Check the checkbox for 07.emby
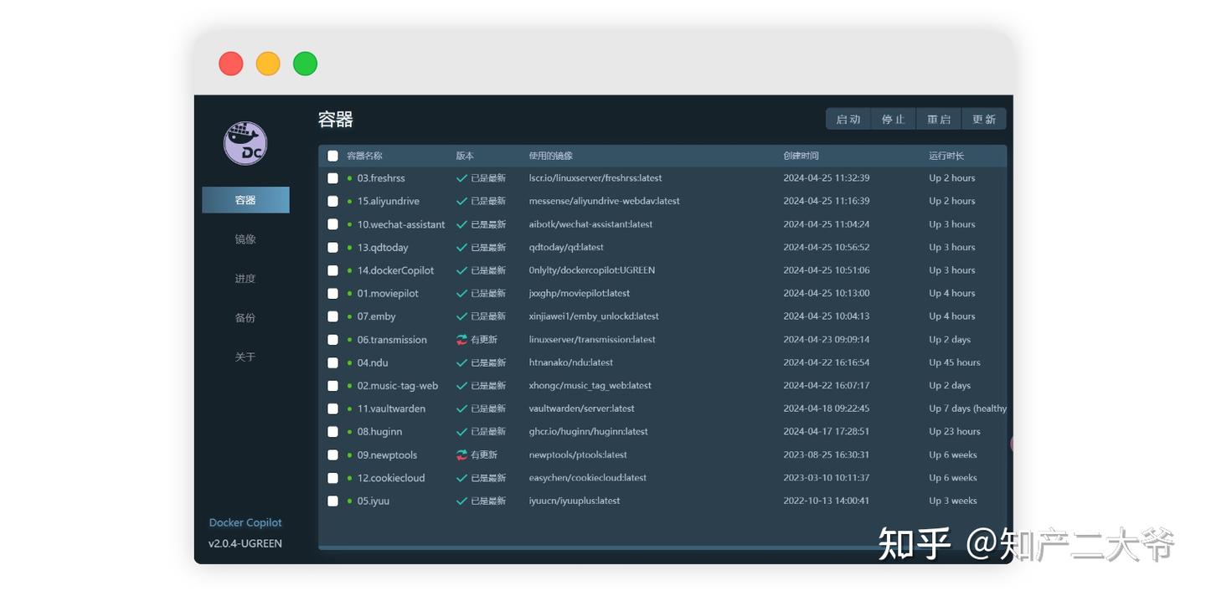This screenshot has width=1206, height=596. point(332,316)
